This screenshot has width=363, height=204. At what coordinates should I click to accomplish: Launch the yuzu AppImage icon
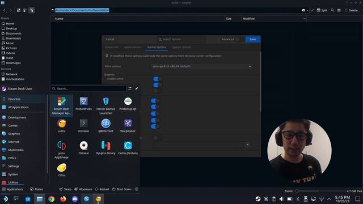click(61, 150)
